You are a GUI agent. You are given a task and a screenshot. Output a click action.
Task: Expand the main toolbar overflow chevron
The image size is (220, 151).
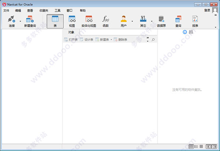[216, 15]
